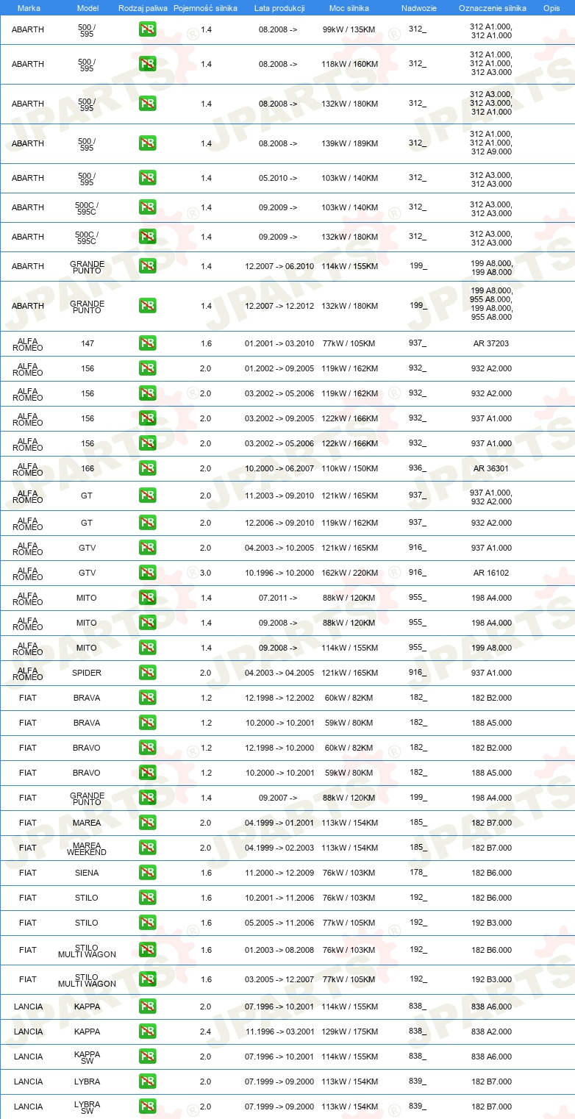Click the production years 10.1996 -> 10.2000
The image size is (575, 1119).
coord(279,573)
